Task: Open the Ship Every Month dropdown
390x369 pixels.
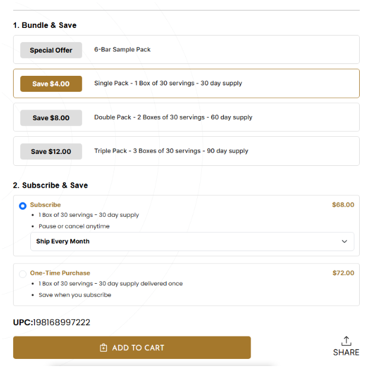Action: tap(192, 242)
